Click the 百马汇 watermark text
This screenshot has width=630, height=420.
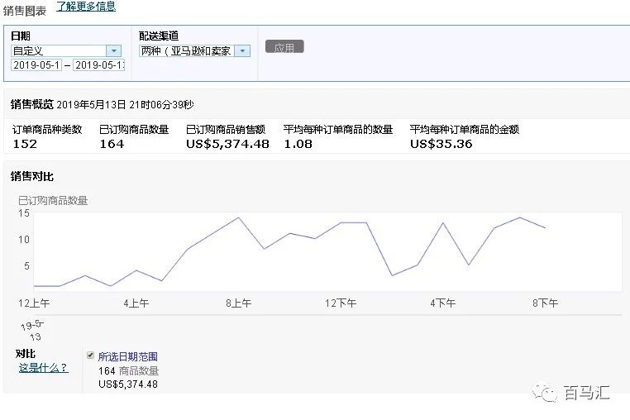[x=587, y=393]
